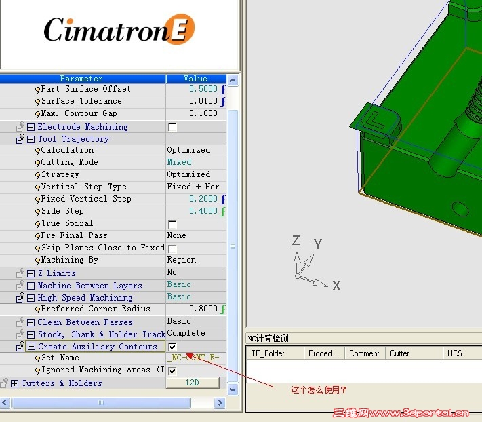This screenshot has width=482, height=422.
Task: Click the Comment column header
Action: click(x=365, y=353)
